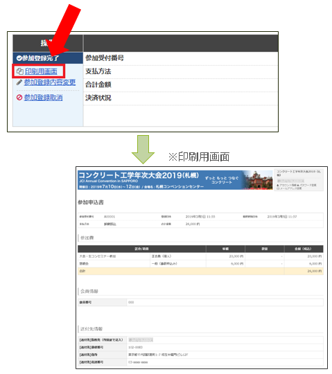332x374 pixels.
Task: Click the copy icon beside 印刷用画面
Action: [20, 71]
